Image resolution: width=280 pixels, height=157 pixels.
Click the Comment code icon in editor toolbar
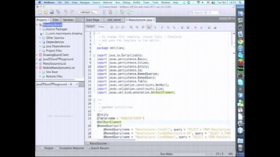tap(209, 27)
